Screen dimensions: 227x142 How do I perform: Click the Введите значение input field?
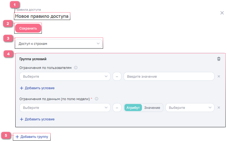tap(168, 77)
